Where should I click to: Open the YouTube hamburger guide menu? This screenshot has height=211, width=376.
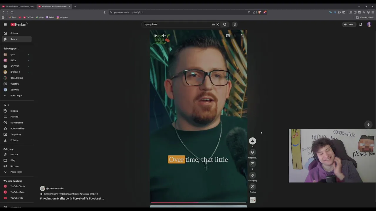point(5,25)
